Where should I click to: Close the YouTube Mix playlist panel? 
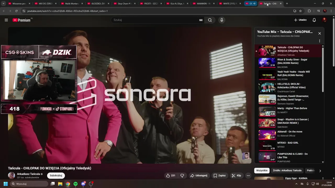pos(320,33)
